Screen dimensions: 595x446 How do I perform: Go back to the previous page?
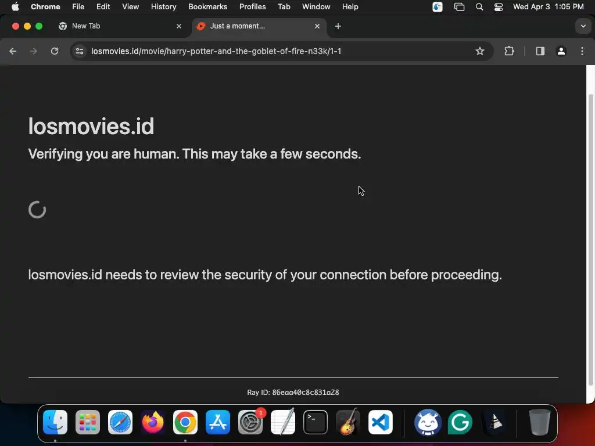pos(13,51)
